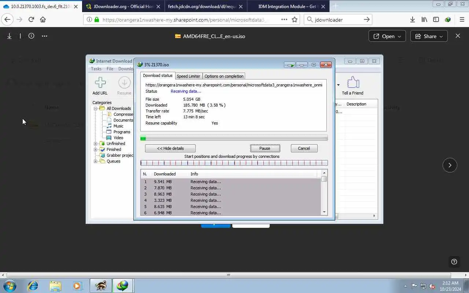Click dropdown arrow left of Tell a Friend
Screen dimensions: 469x293
click(338, 85)
